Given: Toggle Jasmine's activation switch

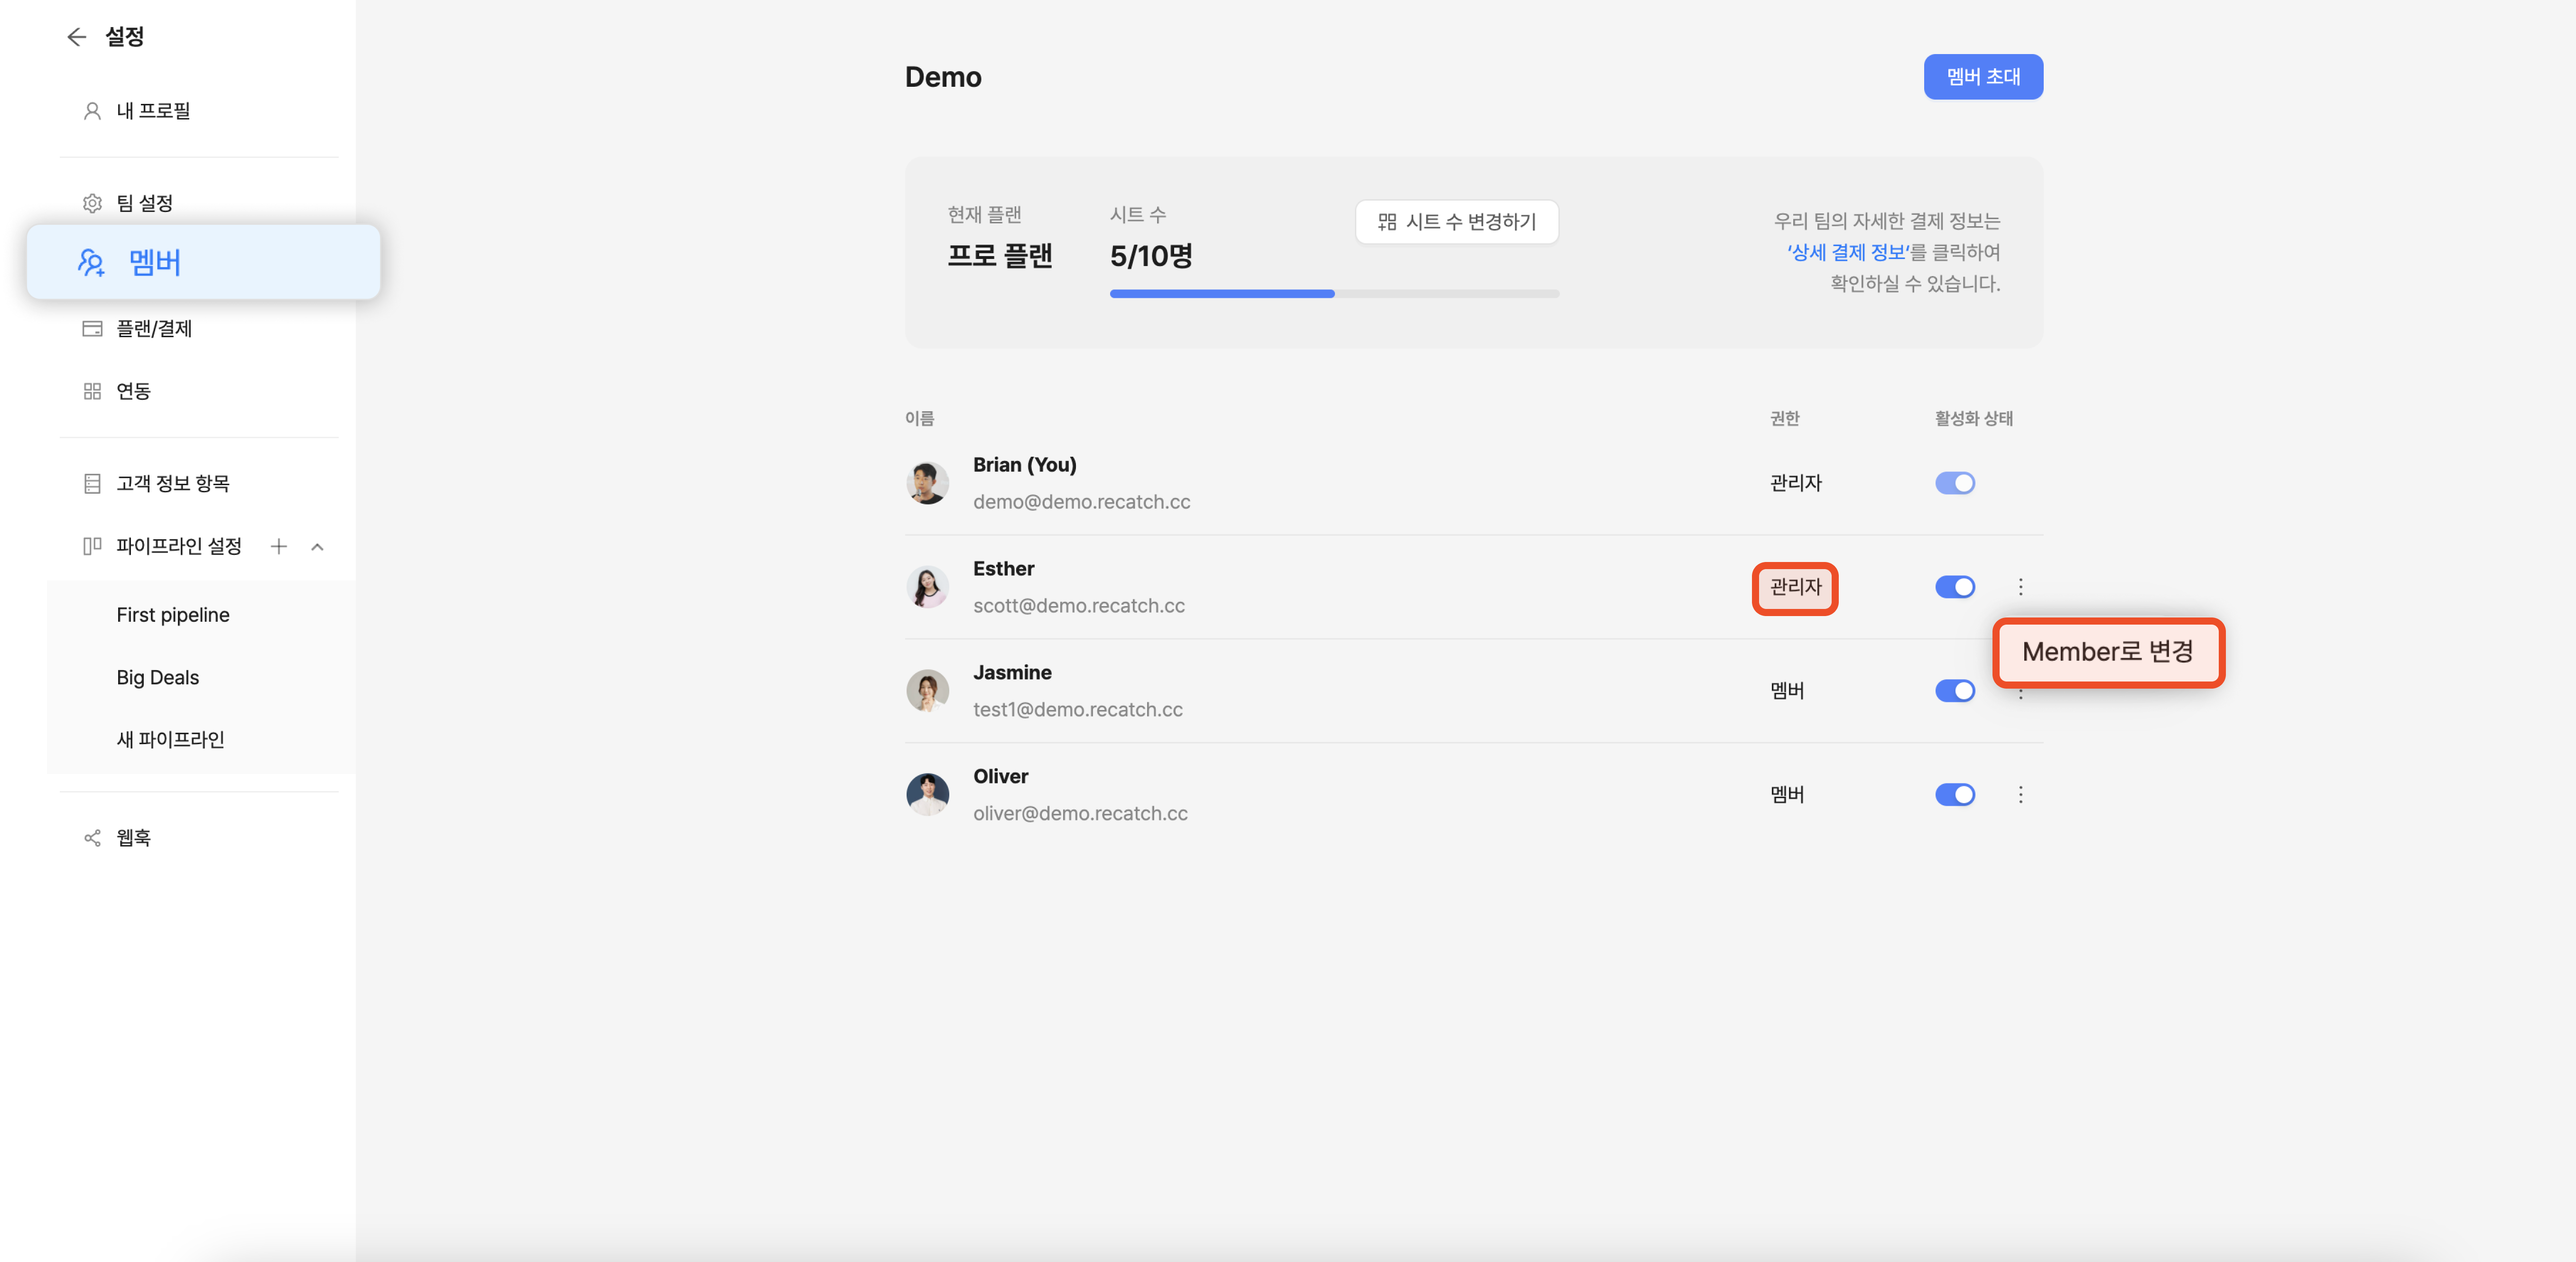Looking at the screenshot, I should tap(1954, 691).
